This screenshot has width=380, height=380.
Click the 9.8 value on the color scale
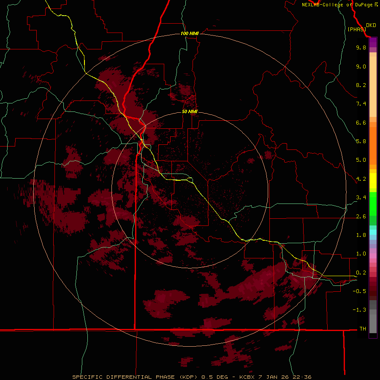[361, 48]
